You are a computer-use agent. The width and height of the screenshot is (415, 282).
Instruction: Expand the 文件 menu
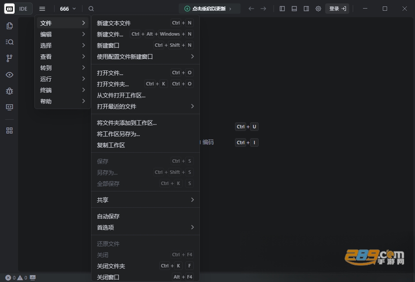[x=63, y=23]
